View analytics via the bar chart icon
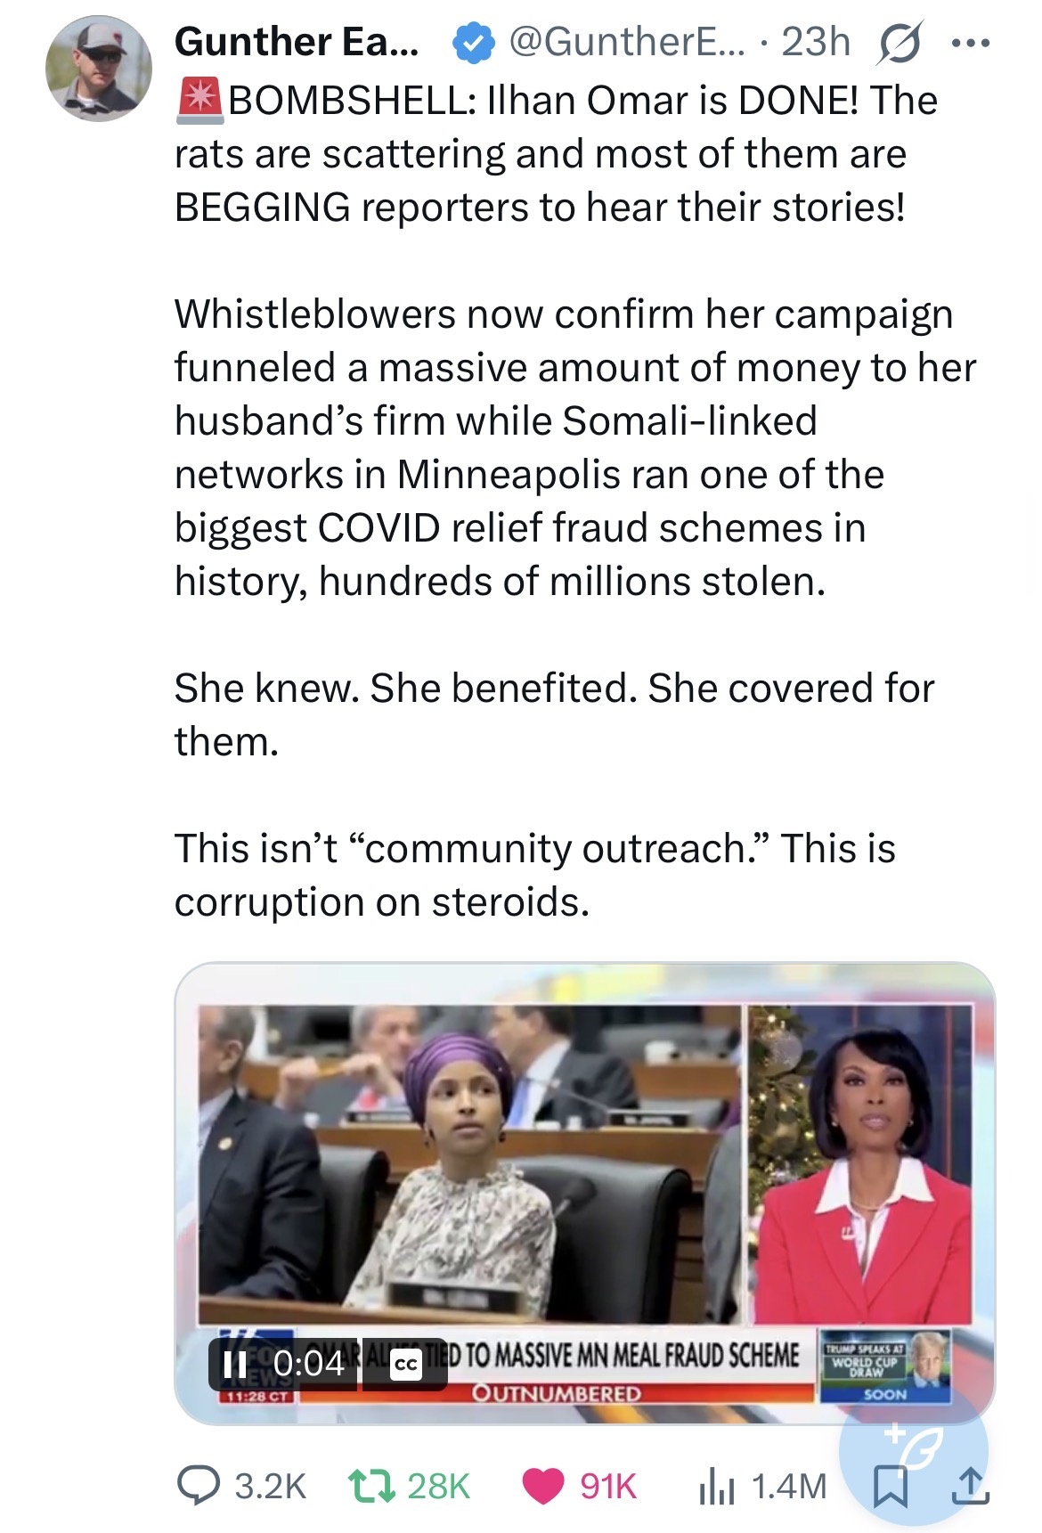Image resolution: width=1042 pixels, height=1533 pixels. [715, 1485]
